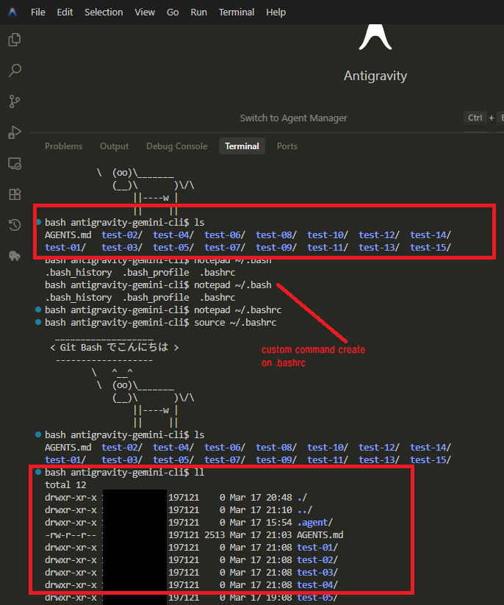504x605 pixels.
Task: Open the Extensions icon in the activity bar
Action: pos(15,194)
